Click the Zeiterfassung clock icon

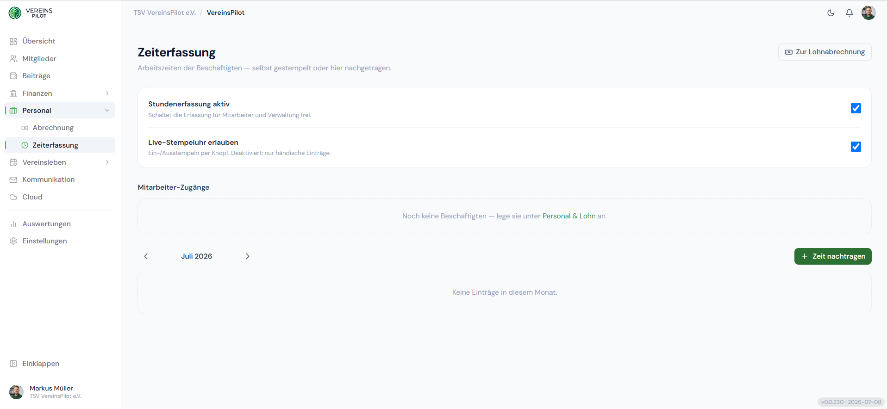pyautogui.click(x=25, y=145)
